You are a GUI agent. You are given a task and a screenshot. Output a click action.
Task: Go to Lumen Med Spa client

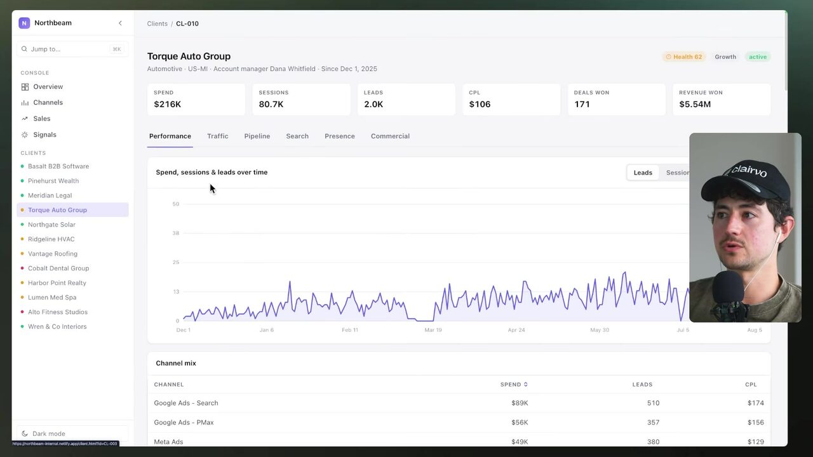pos(72,298)
